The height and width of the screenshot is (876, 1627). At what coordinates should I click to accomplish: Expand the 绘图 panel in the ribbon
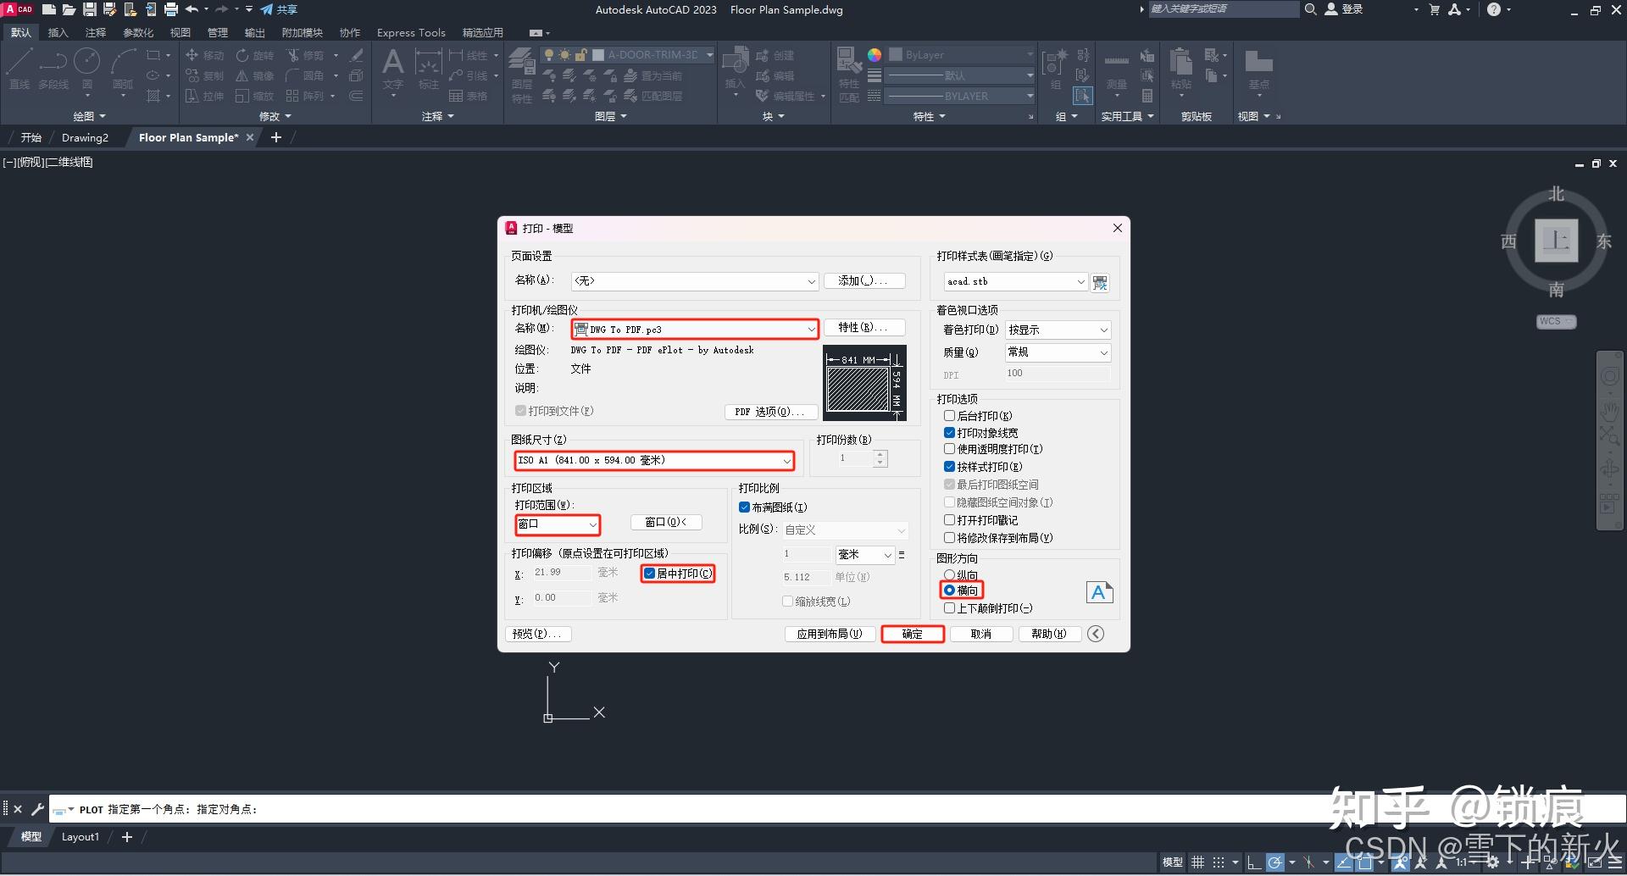(x=89, y=116)
